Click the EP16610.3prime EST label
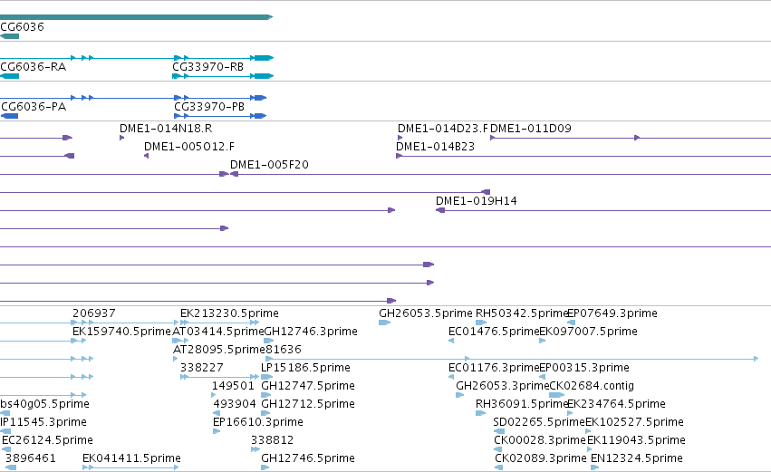The image size is (771, 472). 257,422
